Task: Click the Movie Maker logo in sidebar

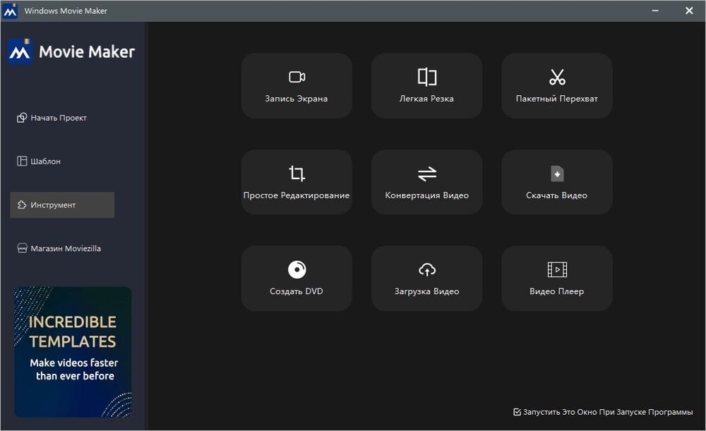Action: [x=71, y=52]
